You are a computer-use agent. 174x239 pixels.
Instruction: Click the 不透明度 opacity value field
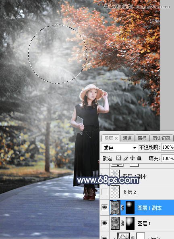click(168, 147)
